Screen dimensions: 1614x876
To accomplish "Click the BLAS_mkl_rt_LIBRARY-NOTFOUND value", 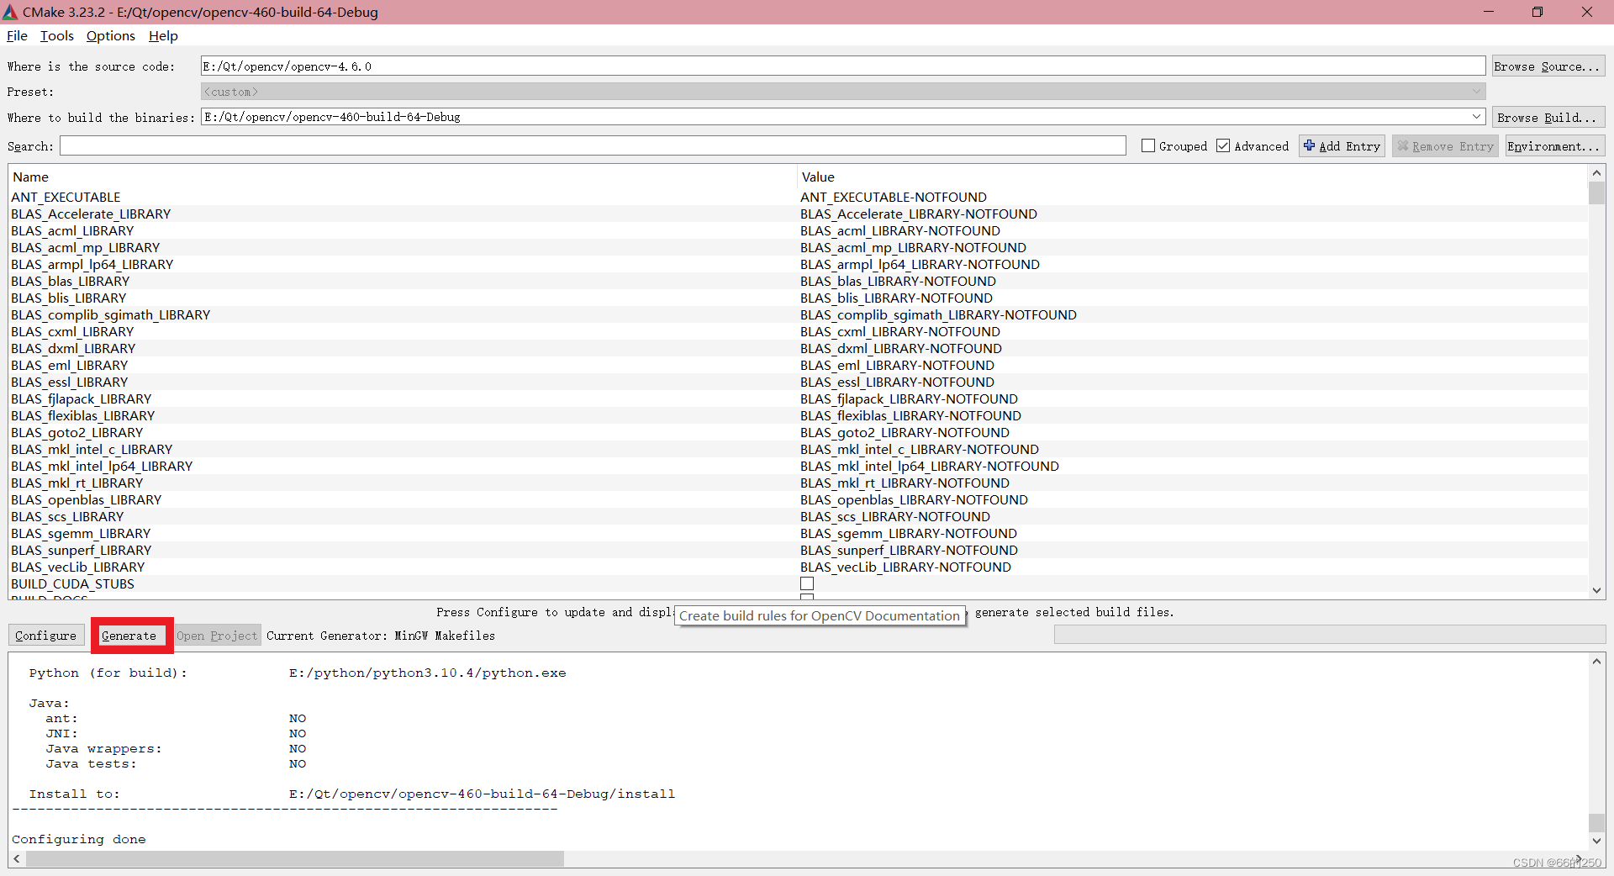I will [905, 483].
